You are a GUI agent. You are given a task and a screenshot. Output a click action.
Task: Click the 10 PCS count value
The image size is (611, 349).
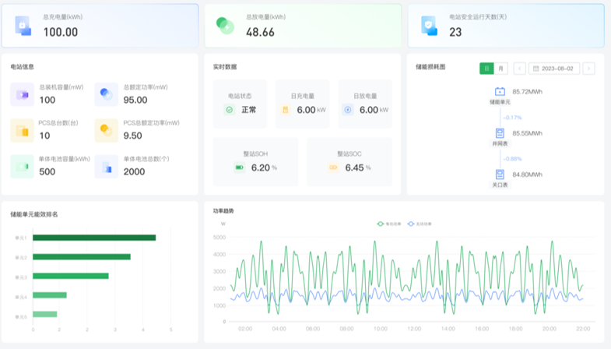(x=45, y=136)
